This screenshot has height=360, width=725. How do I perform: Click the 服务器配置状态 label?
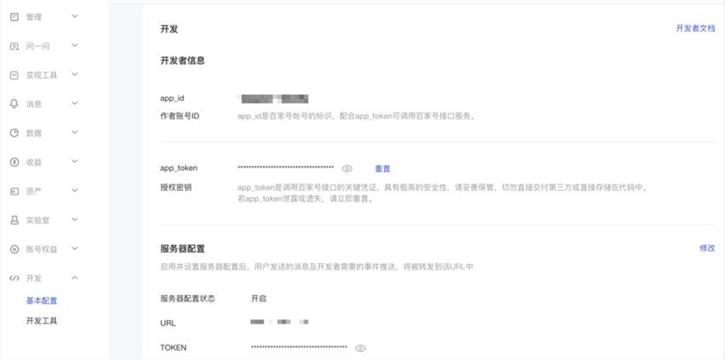click(x=188, y=298)
